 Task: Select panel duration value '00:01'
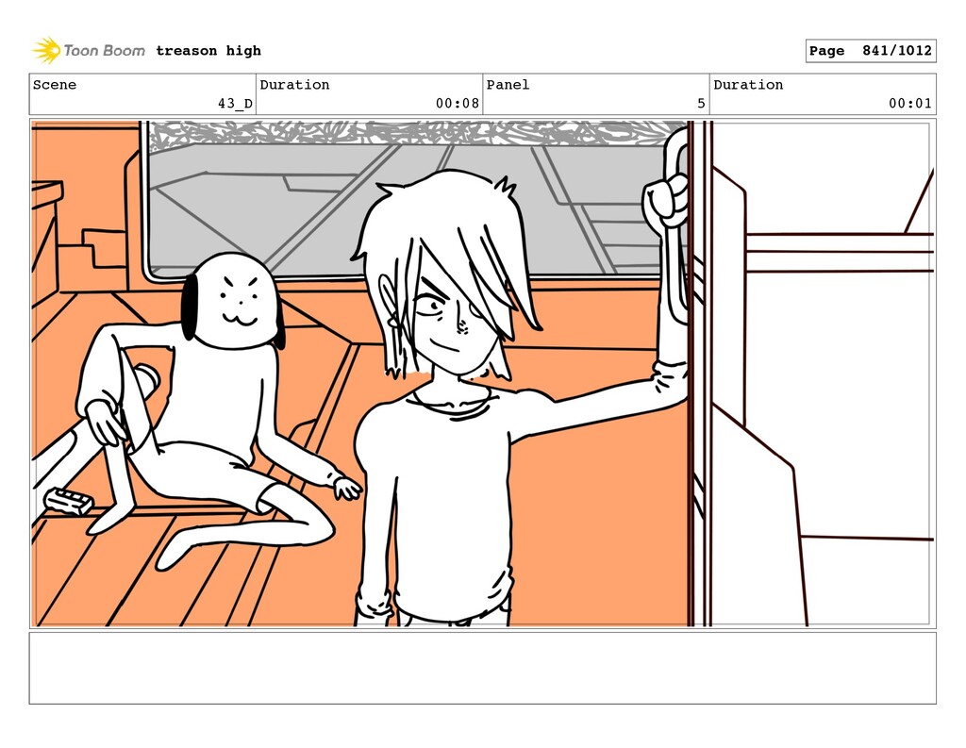[910, 104]
